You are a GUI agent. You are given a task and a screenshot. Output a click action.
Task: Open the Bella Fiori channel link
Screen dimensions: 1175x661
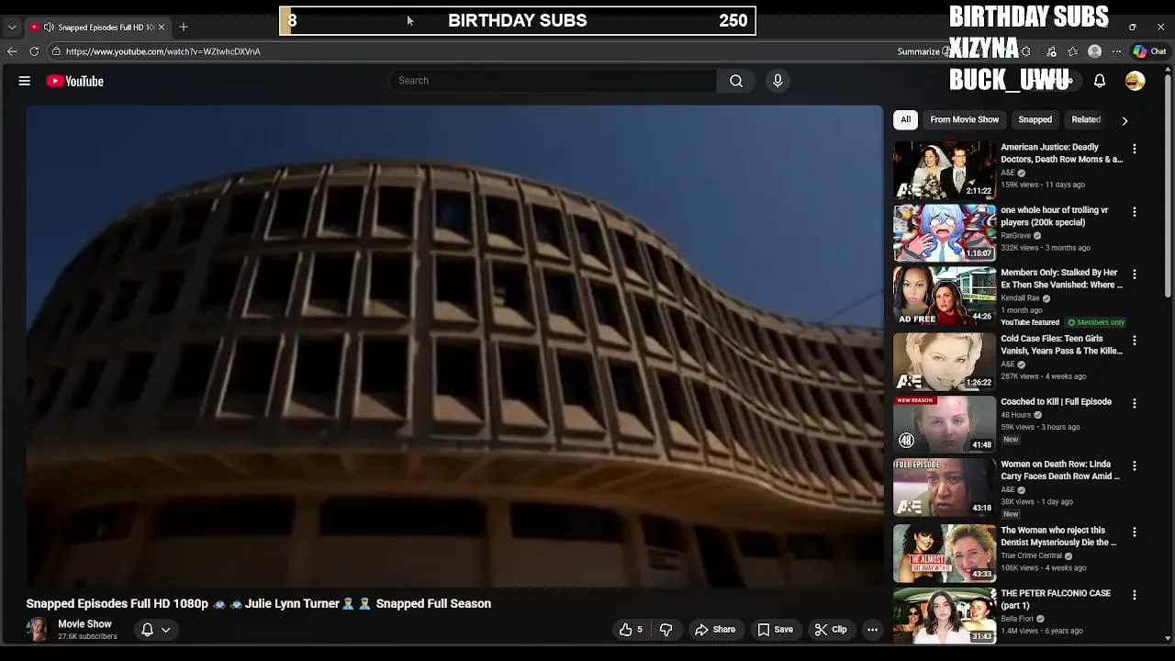[1017, 619]
